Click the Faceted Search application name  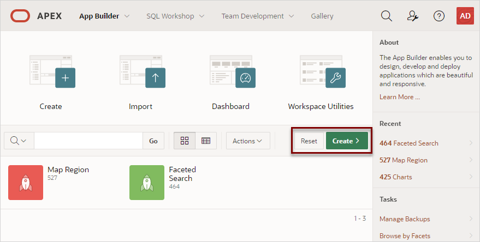pos(182,174)
